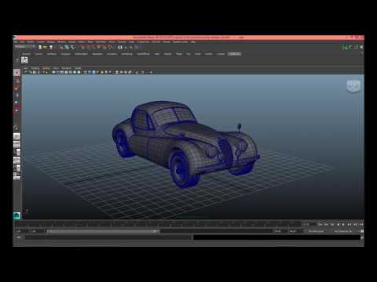Pick the Lasso select tool

pyautogui.click(x=17, y=81)
